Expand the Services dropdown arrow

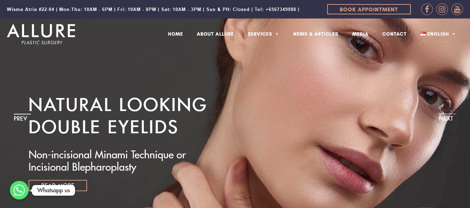pos(277,34)
